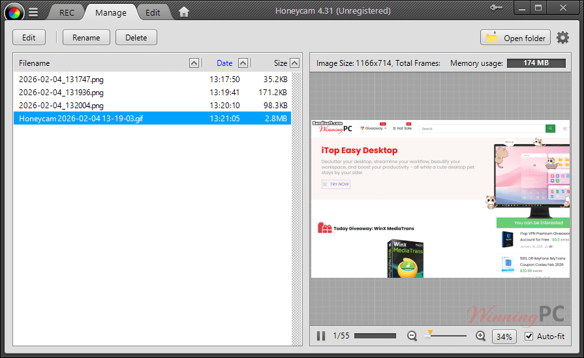
Task: Switch to the REC tab
Action: pos(67,12)
